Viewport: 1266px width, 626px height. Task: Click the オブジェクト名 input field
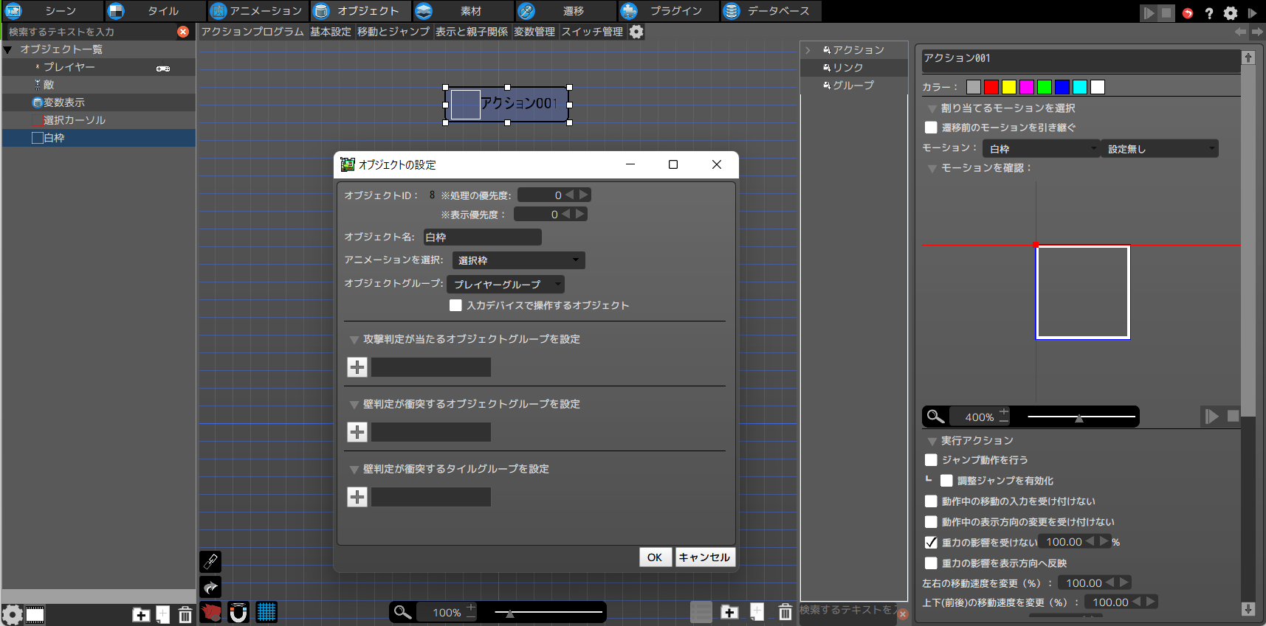click(483, 237)
